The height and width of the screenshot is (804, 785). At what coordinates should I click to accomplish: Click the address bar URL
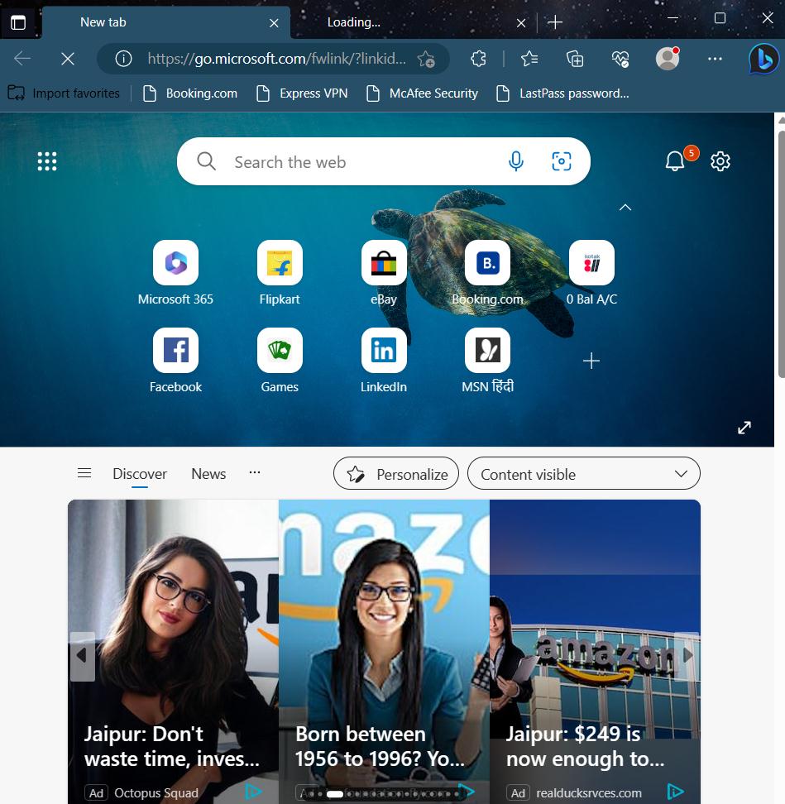pyautogui.click(x=276, y=59)
